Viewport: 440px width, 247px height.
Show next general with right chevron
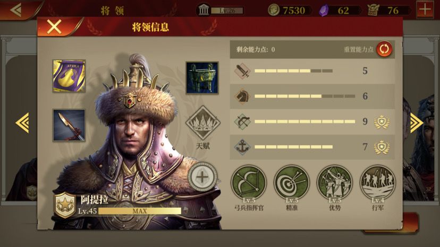click(x=417, y=122)
